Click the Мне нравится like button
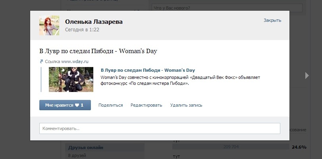 65,105
